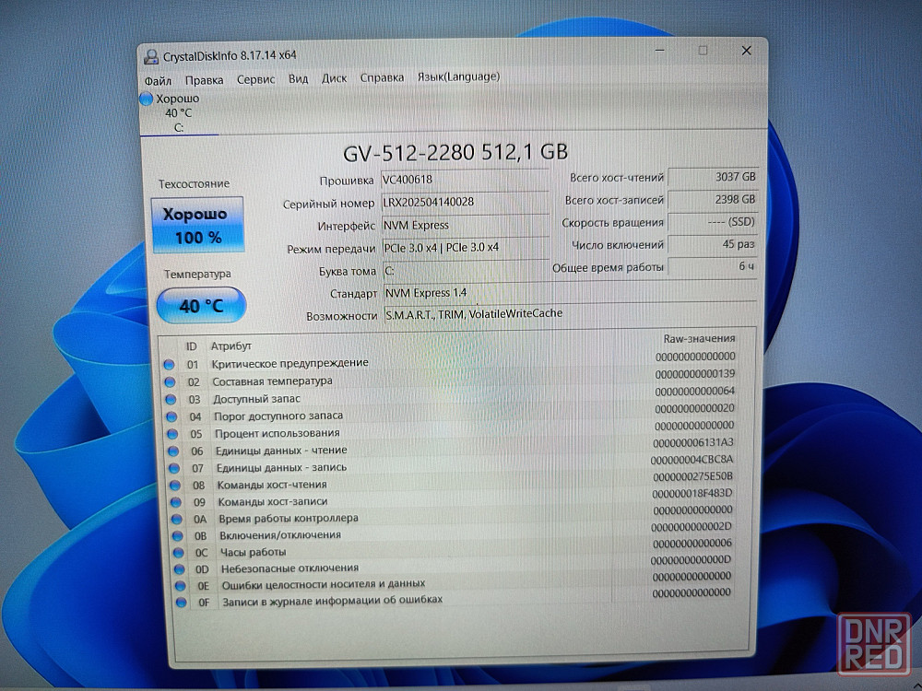Select the Ошибки целостности носителя и данных text
Screen dimensions: 922x691
click(x=324, y=584)
